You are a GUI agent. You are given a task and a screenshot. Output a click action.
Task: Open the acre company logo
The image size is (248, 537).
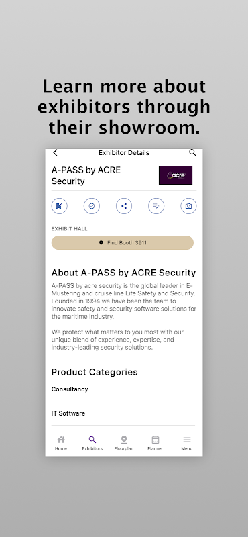176,175
